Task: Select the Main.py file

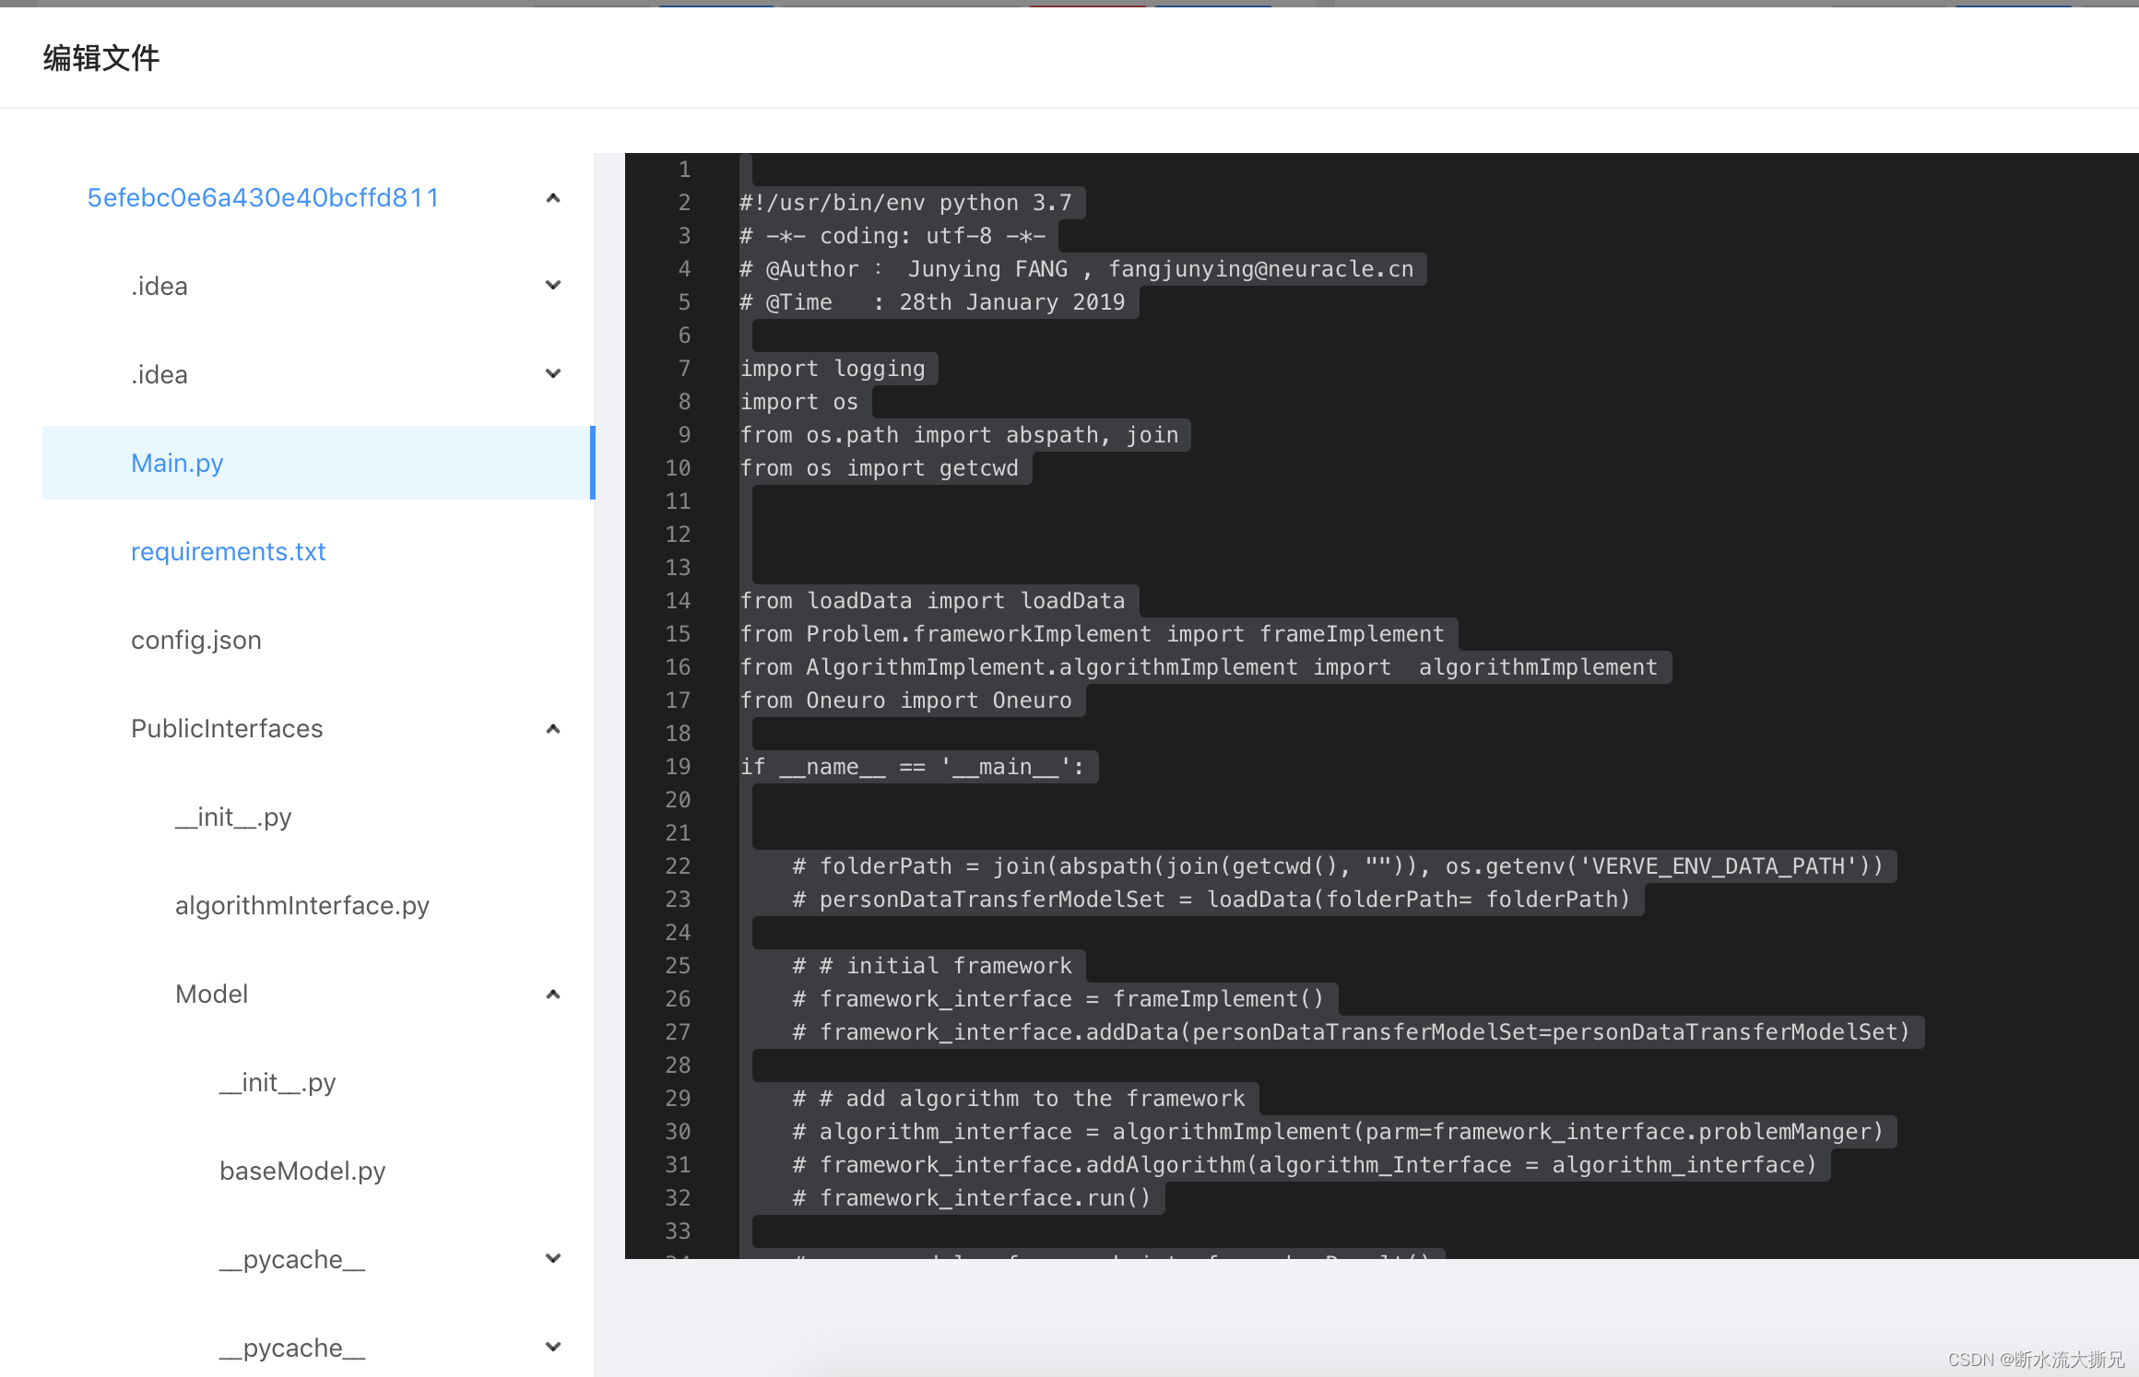Action: click(177, 462)
